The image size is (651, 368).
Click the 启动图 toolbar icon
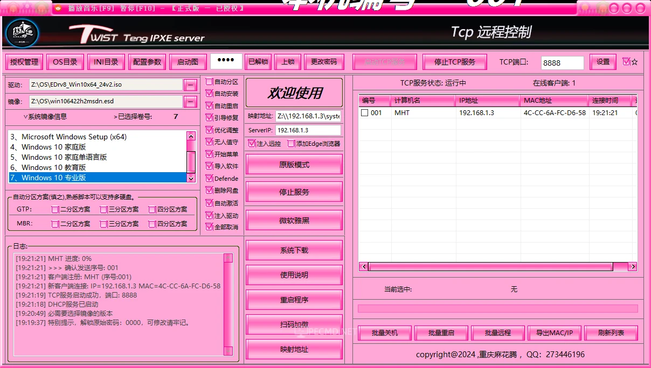point(188,61)
